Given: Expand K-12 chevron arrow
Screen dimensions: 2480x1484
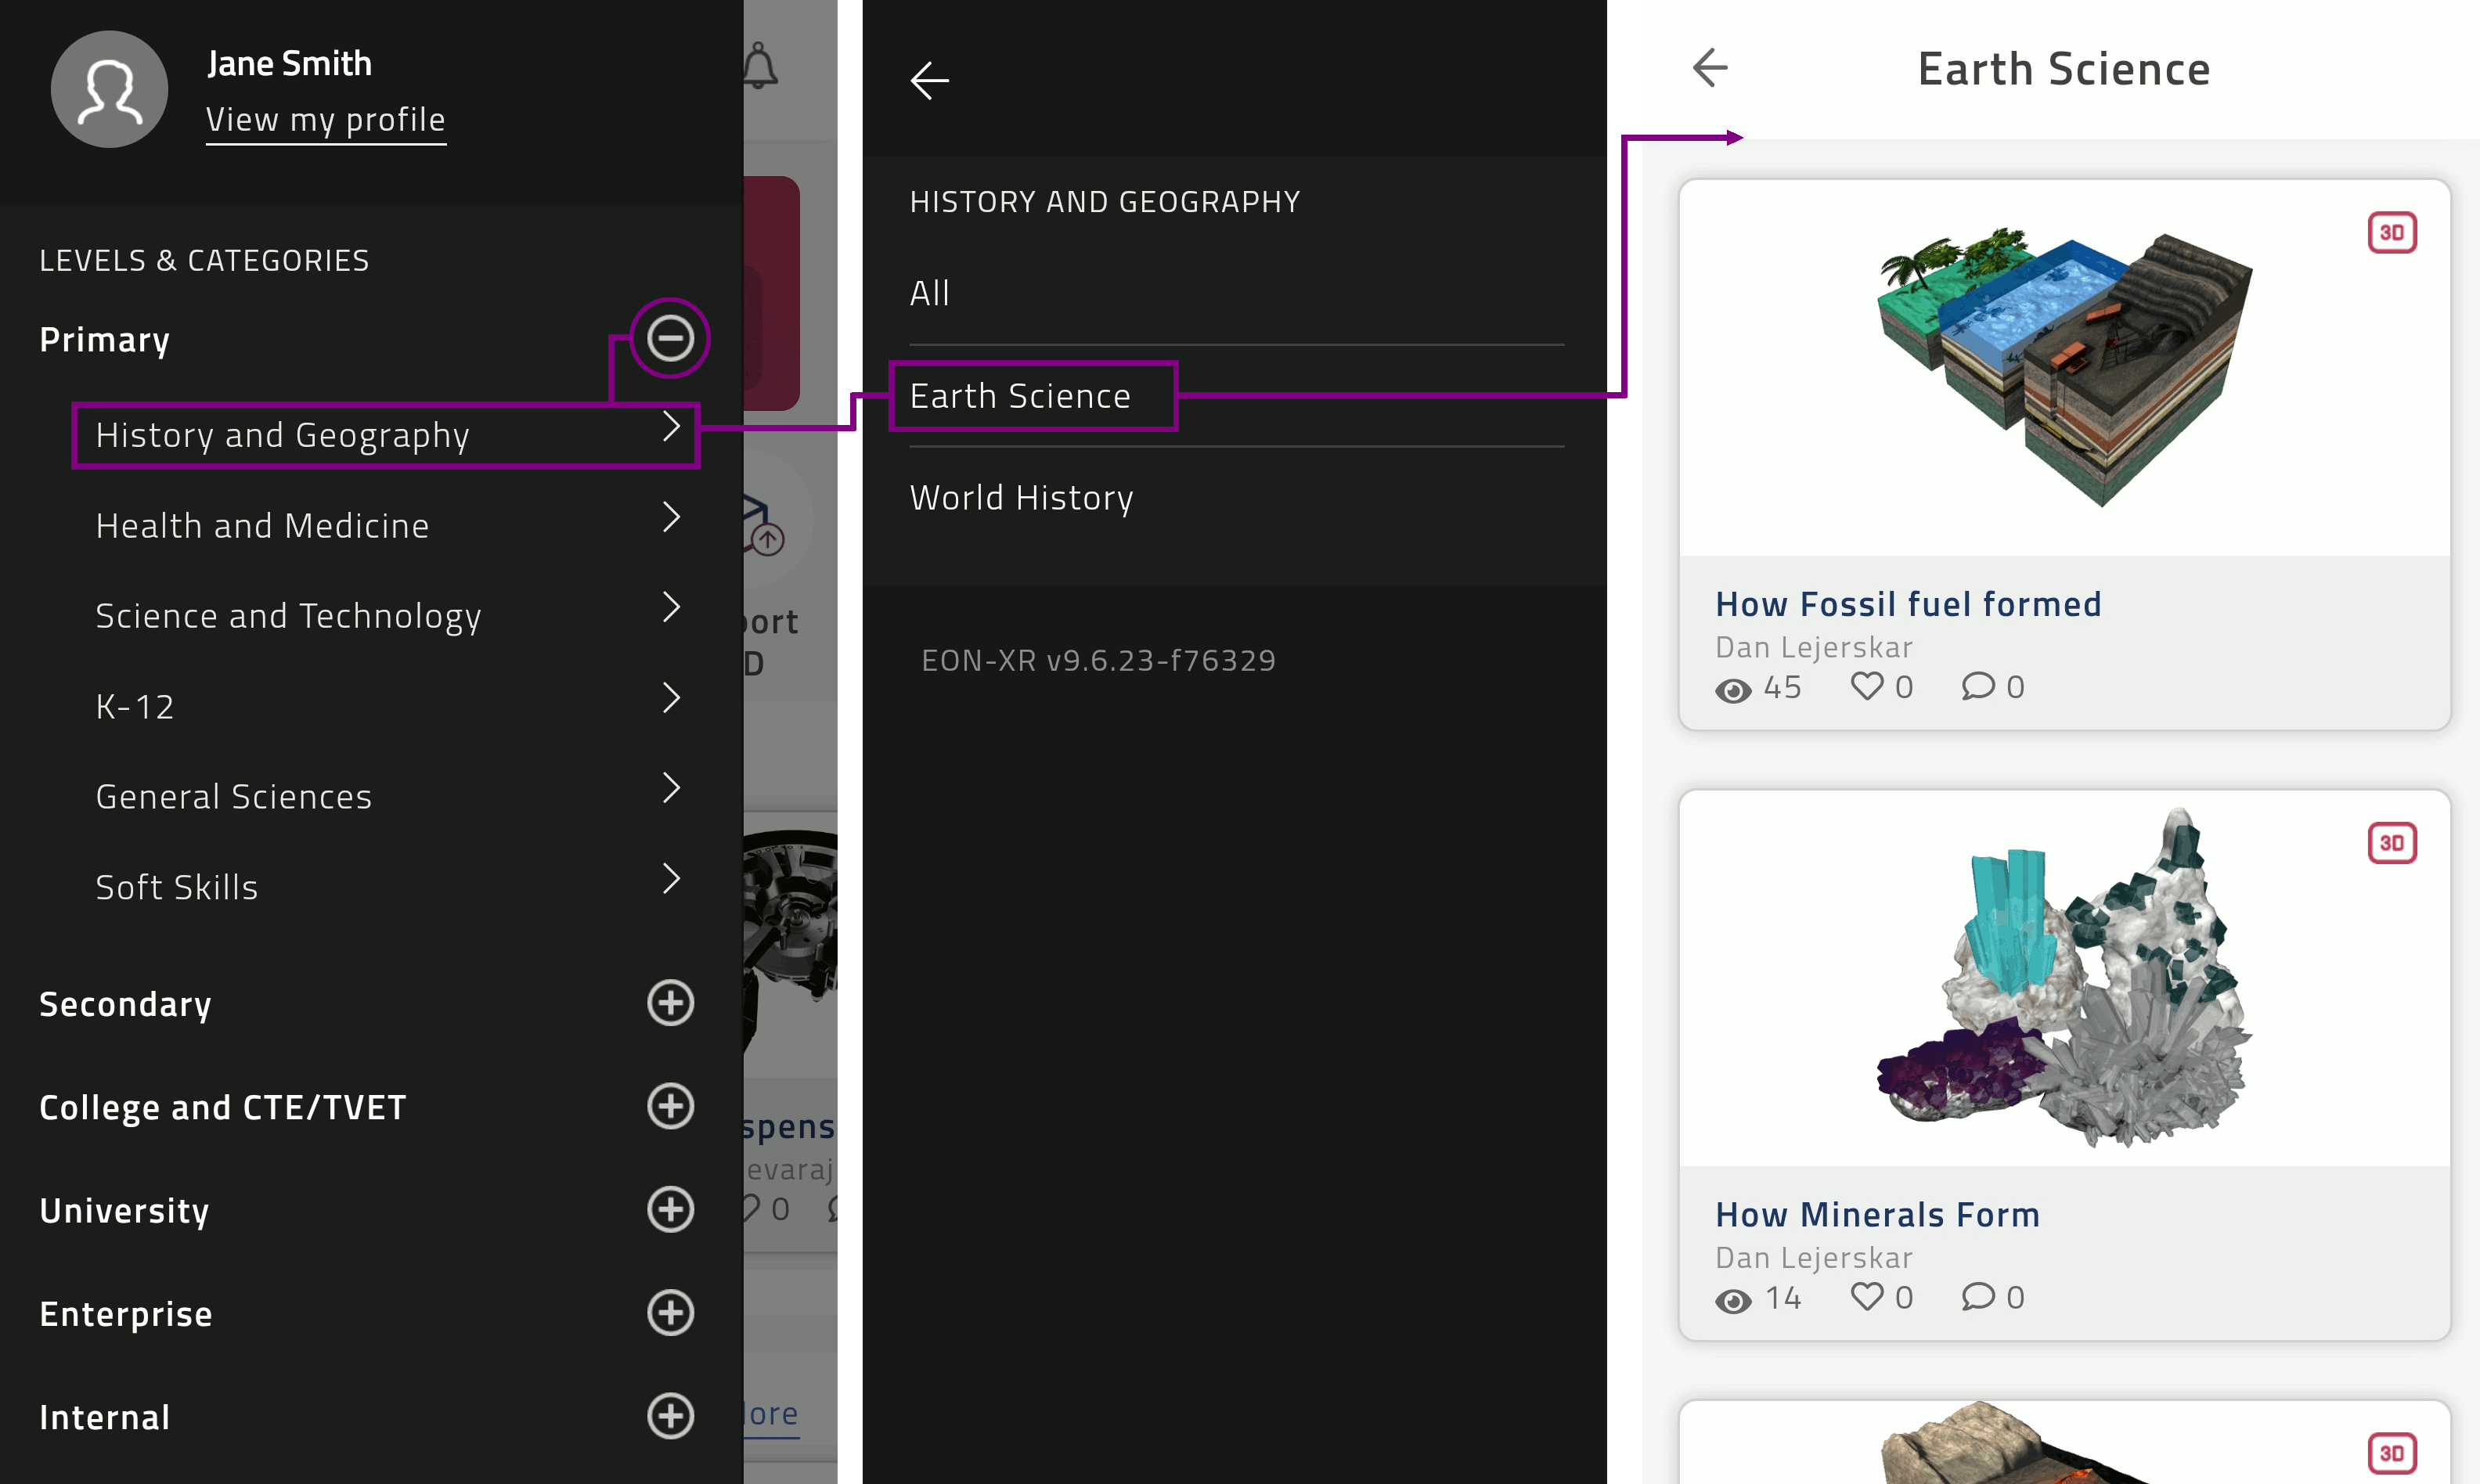Looking at the screenshot, I should pyautogui.click(x=672, y=698).
